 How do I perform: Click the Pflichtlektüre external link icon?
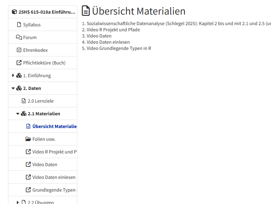[19, 63]
